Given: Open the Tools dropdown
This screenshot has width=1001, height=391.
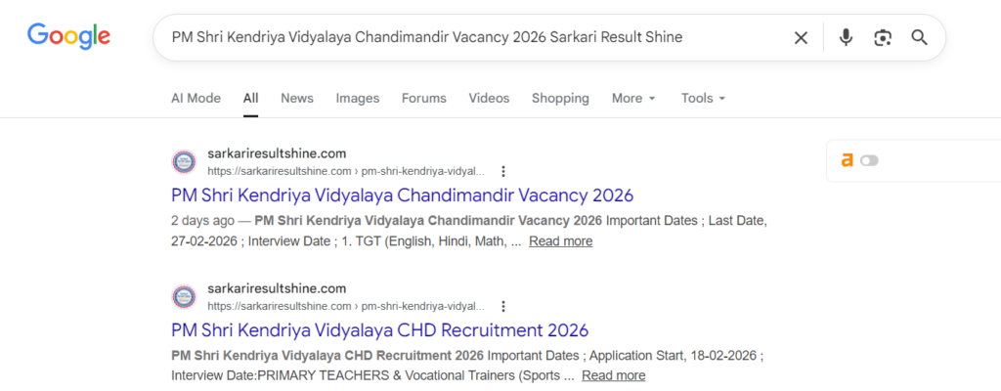Looking at the screenshot, I should [703, 98].
